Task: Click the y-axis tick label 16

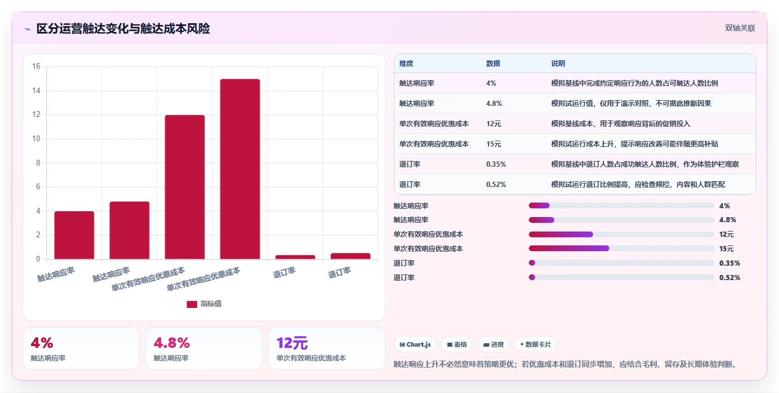Action: (x=36, y=67)
